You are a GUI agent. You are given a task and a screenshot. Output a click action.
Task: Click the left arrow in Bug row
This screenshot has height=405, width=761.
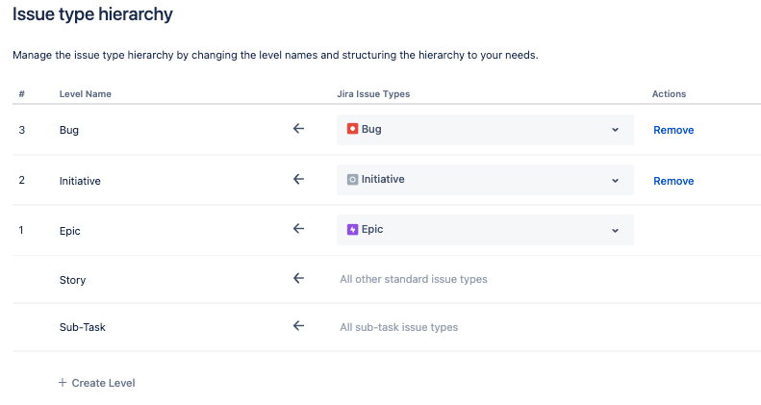tap(298, 129)
